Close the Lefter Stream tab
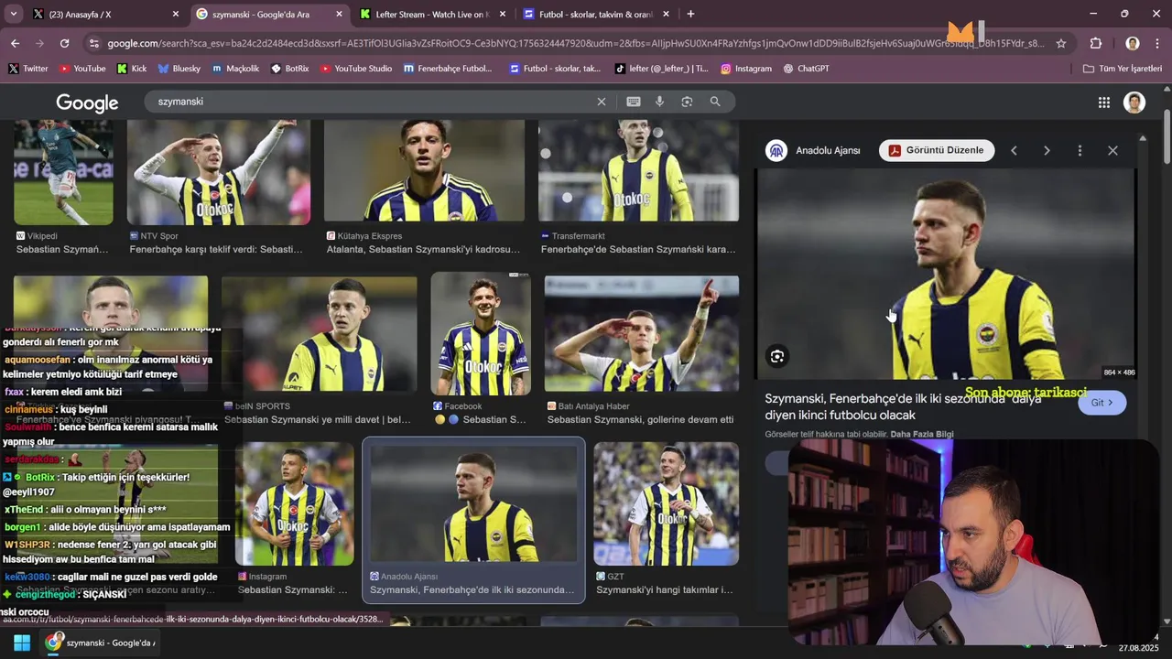This screenshot has width=1172, height=659. (x=503, y=14)
